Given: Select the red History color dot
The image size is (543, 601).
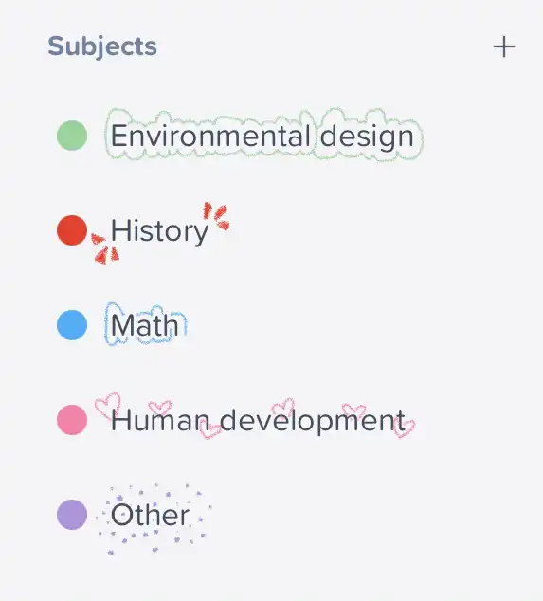Looking at the screenshot, I should tap(72, 230).
